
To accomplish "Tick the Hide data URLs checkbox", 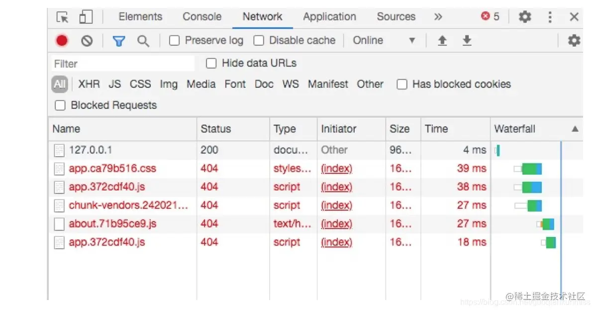I will pos(211,63).
